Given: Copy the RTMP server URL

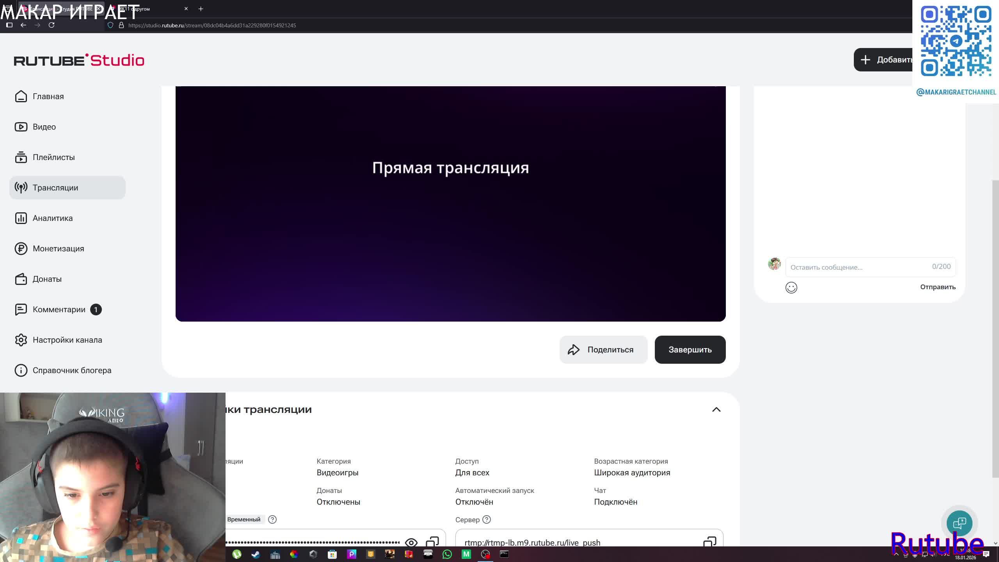Looking at the screenshot, I should [709, 541].
